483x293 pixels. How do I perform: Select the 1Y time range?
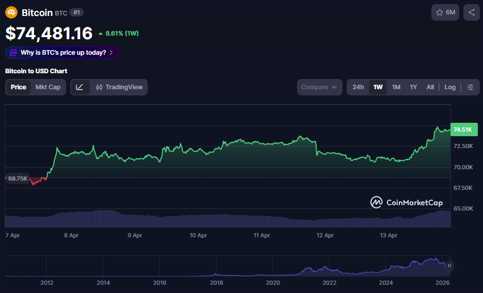[413, 87]
